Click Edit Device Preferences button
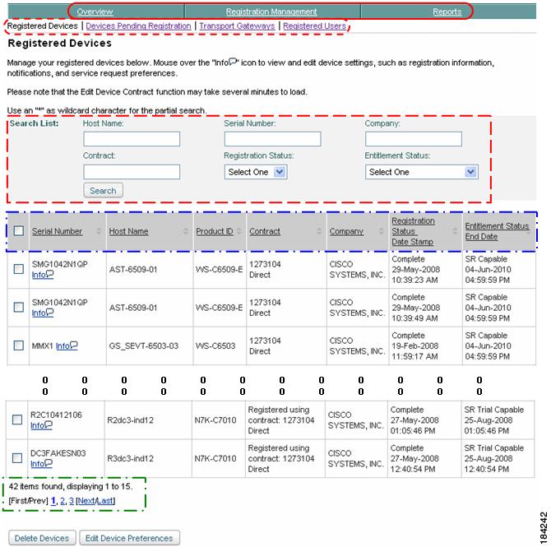551x547 pixels. click(129, 538)
